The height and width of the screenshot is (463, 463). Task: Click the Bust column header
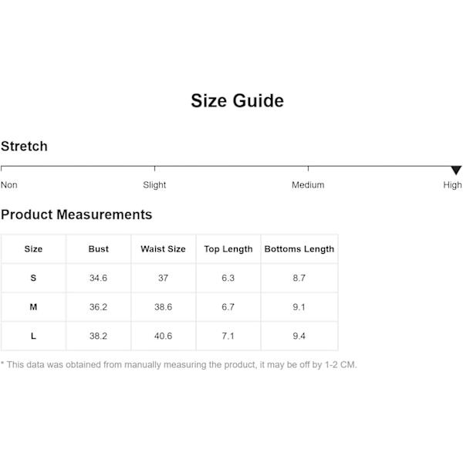point(99,249)
